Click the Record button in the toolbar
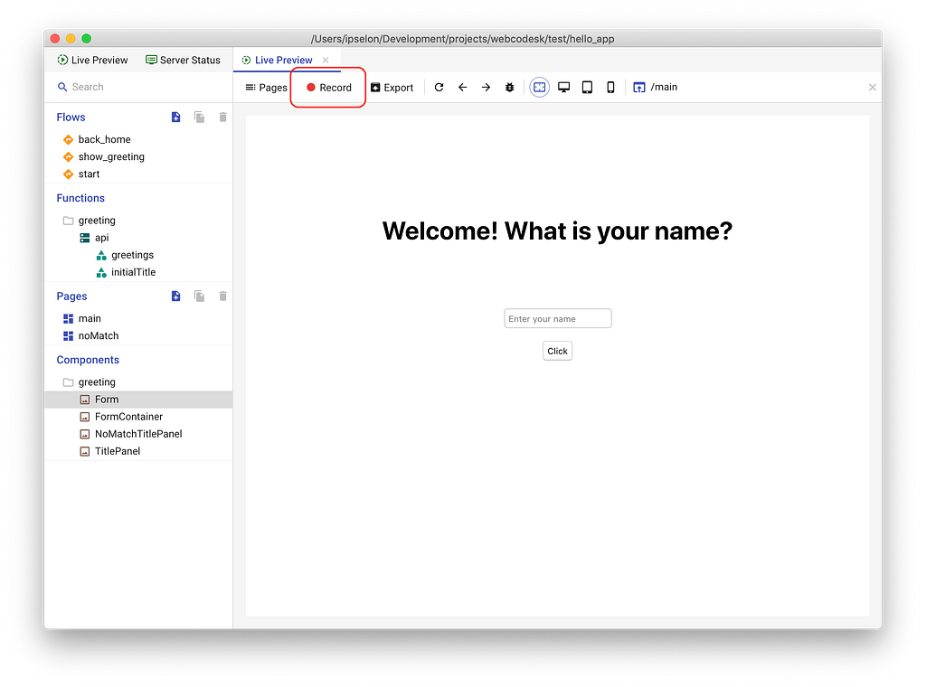926x687 pixels. tap(329, 88)
